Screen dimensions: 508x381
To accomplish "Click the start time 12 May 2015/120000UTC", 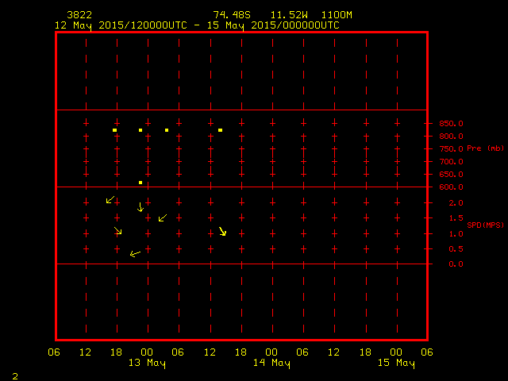I will pos(121,25).
